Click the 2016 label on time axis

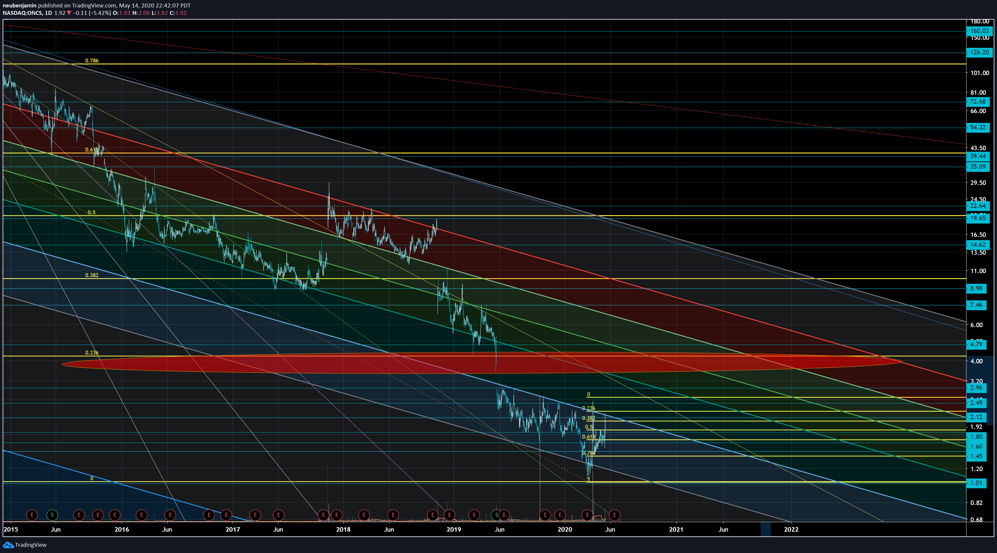coord(121,529)
